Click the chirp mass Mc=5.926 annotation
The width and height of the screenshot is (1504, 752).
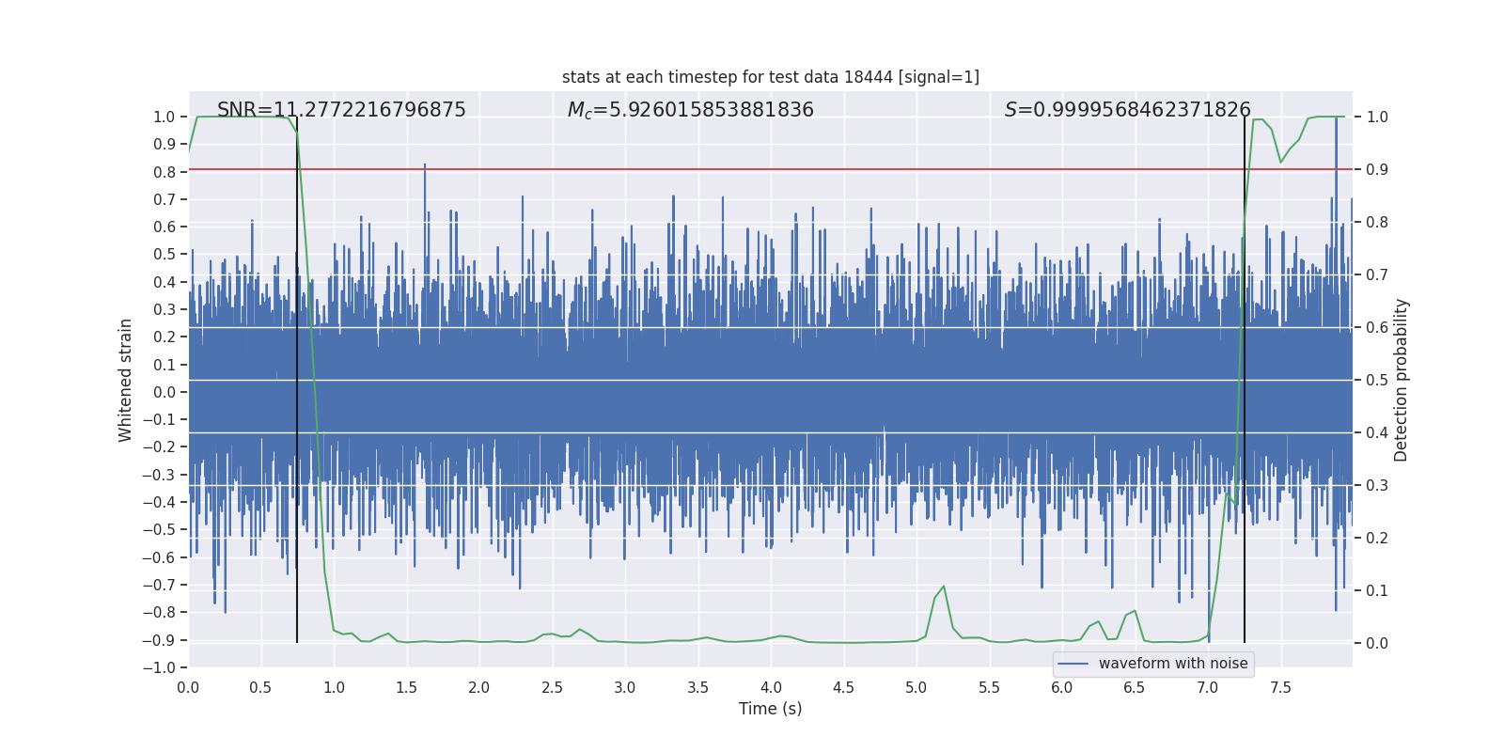(690, 110)
